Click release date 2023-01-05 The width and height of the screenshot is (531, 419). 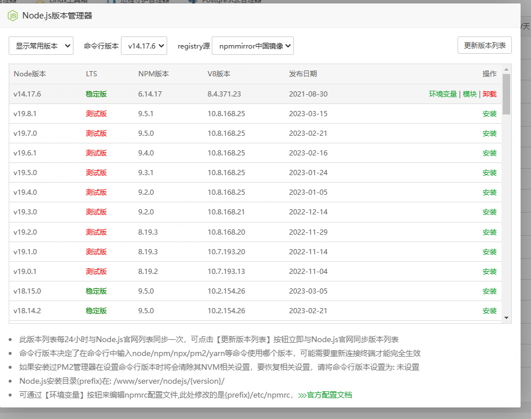click(308, 192)
